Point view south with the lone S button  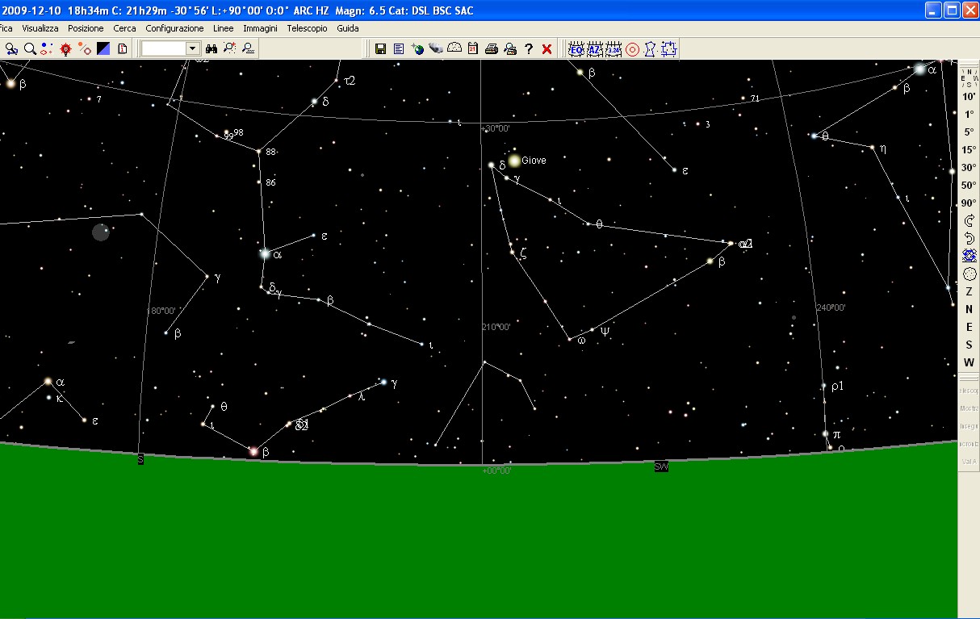tap(969, 345)
